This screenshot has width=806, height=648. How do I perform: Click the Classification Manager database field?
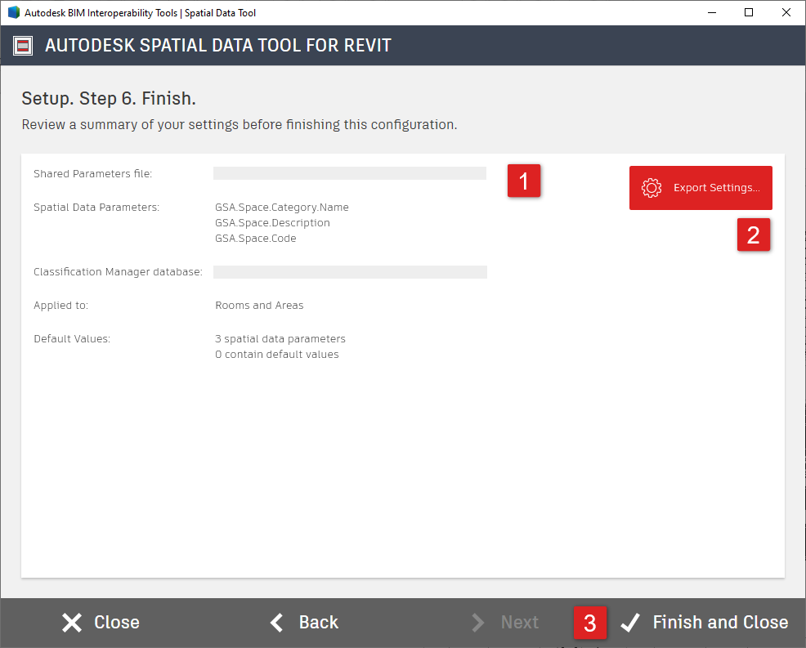[x=350, y=271]
